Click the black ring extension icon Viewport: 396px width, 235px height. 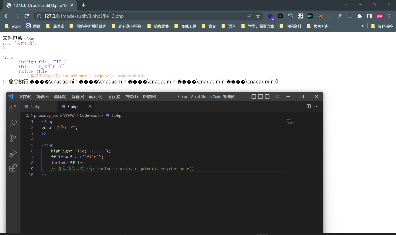pyautogui.click(x=280, y=16)
